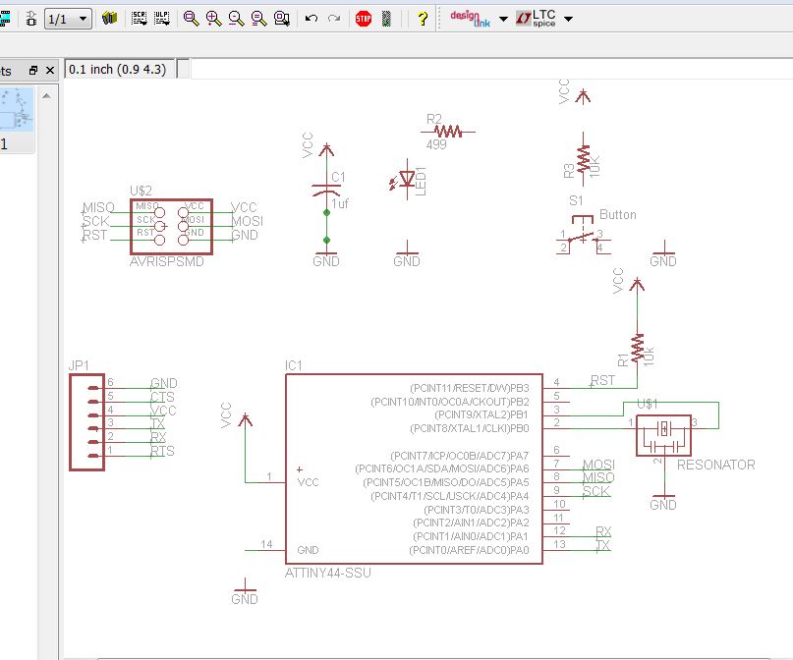Viewport: 793px width, 660px height.
Task: Click the Zoom out magnifier icon
Action: (236, 19)
